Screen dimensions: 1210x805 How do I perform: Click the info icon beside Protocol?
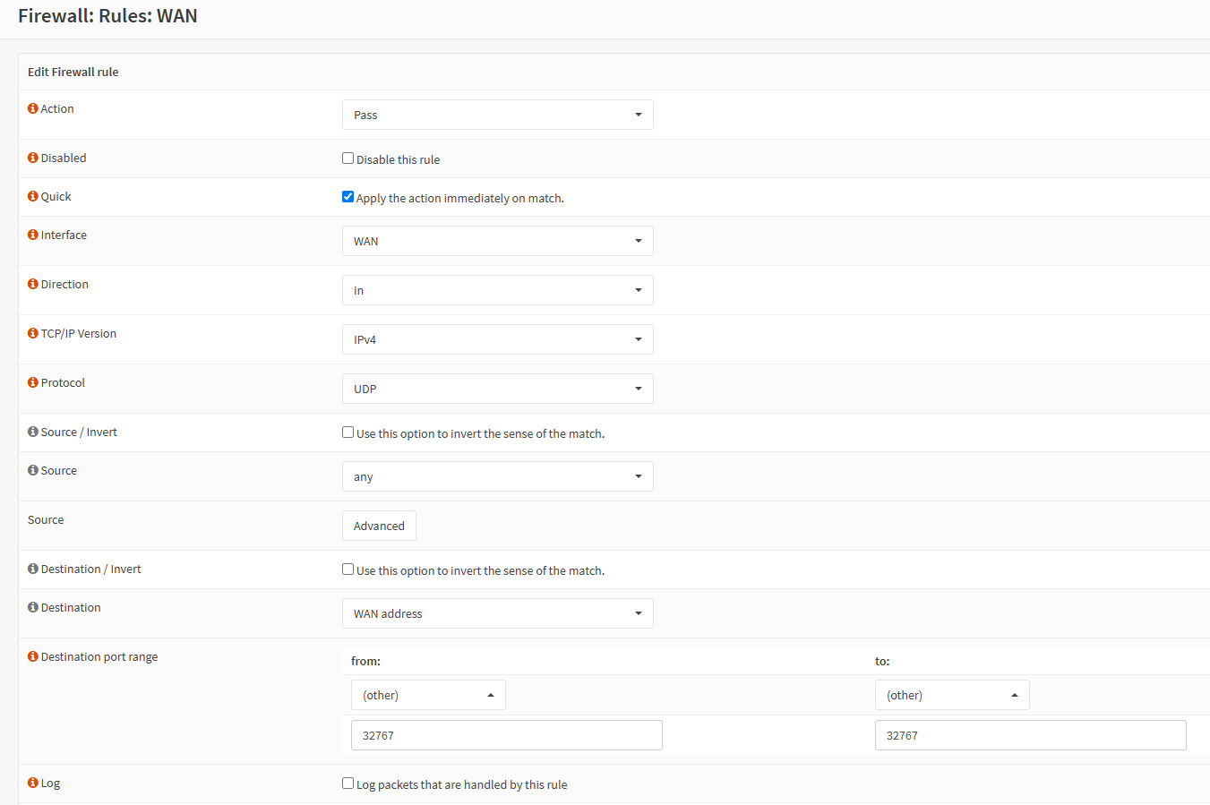(31, 381)
